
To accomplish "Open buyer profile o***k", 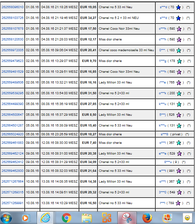I will 162,93.
